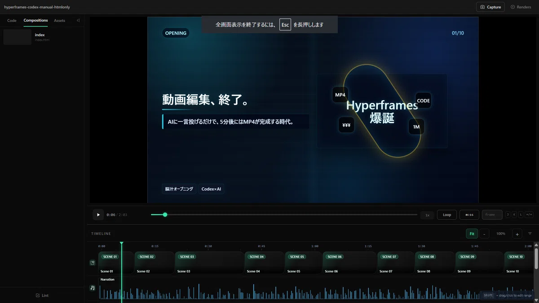Click the Codex×AI tag in preview
The height and width of the screenshot is (303, 539).
click(x=211, y=189)
